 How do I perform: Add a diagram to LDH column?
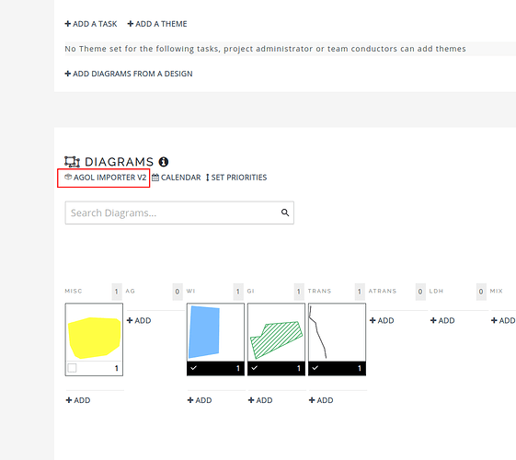[442, 320]
